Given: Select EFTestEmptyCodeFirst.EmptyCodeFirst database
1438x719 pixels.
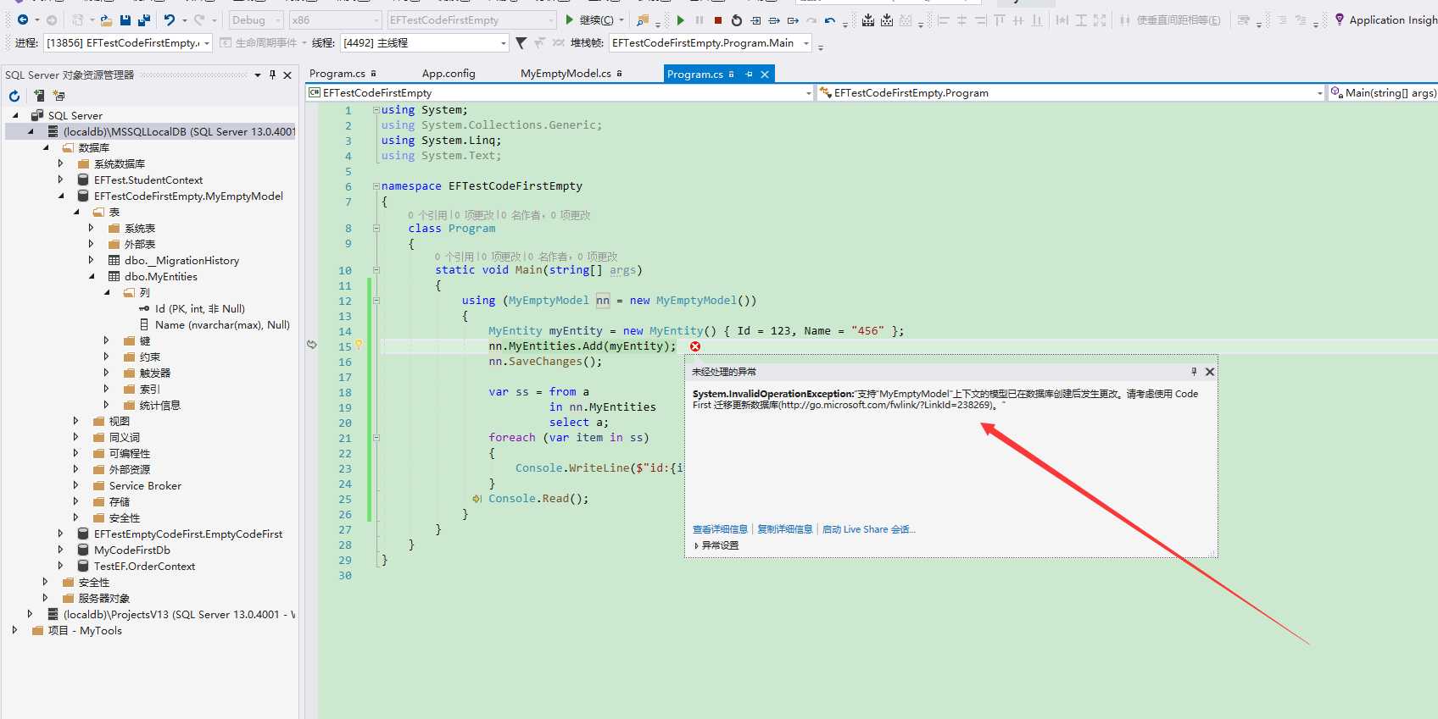Looking at the screenshot, I should pos(188,534).
